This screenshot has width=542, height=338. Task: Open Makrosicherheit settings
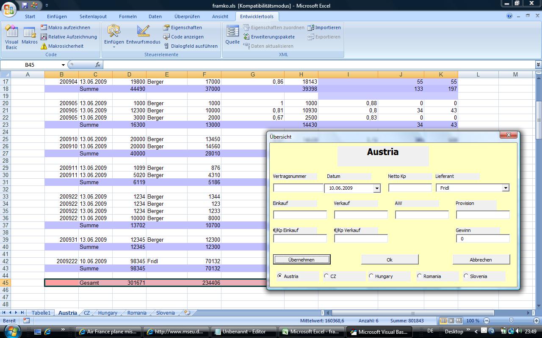coord(62,46)
